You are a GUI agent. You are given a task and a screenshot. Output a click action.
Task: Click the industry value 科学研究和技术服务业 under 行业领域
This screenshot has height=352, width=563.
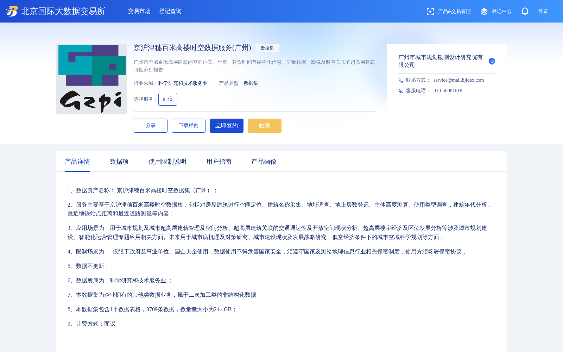click(x=183, y=83)
